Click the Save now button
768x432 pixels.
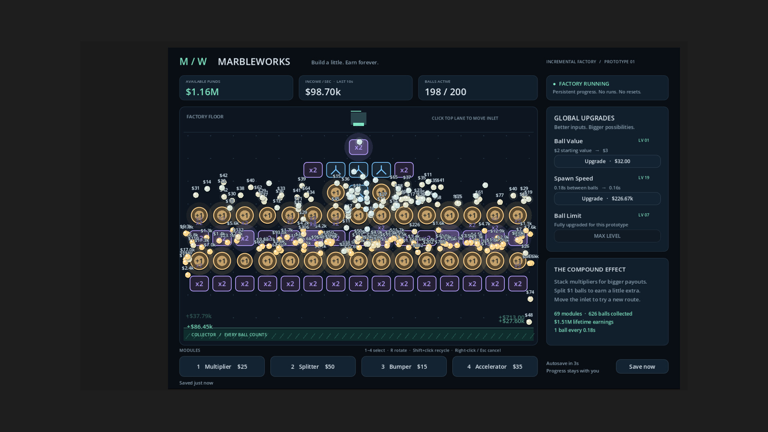pyautogui.click(x=642, y=366)
